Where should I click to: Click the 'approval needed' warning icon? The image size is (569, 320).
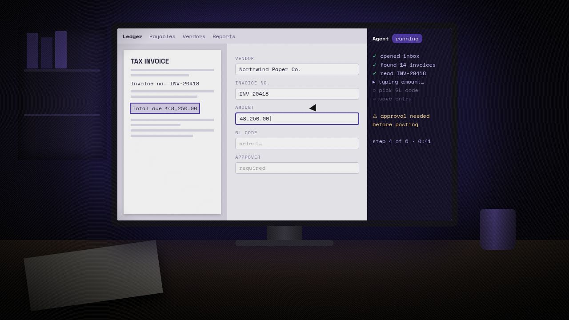(x=375, y=116)
